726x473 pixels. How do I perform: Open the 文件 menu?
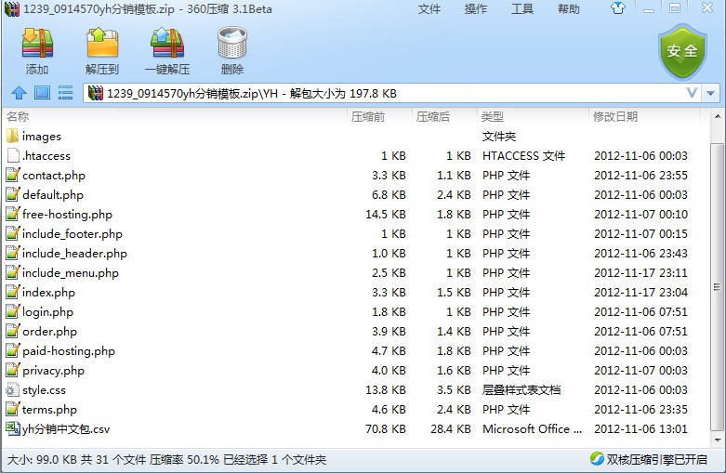click(x=429, y=8)
